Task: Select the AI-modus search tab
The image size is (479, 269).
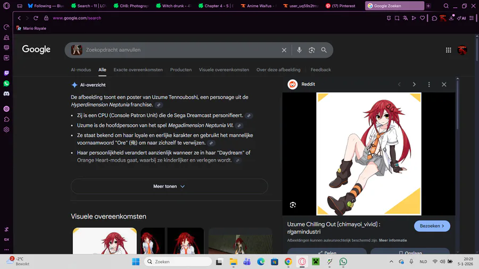Action: coord(81,70)
